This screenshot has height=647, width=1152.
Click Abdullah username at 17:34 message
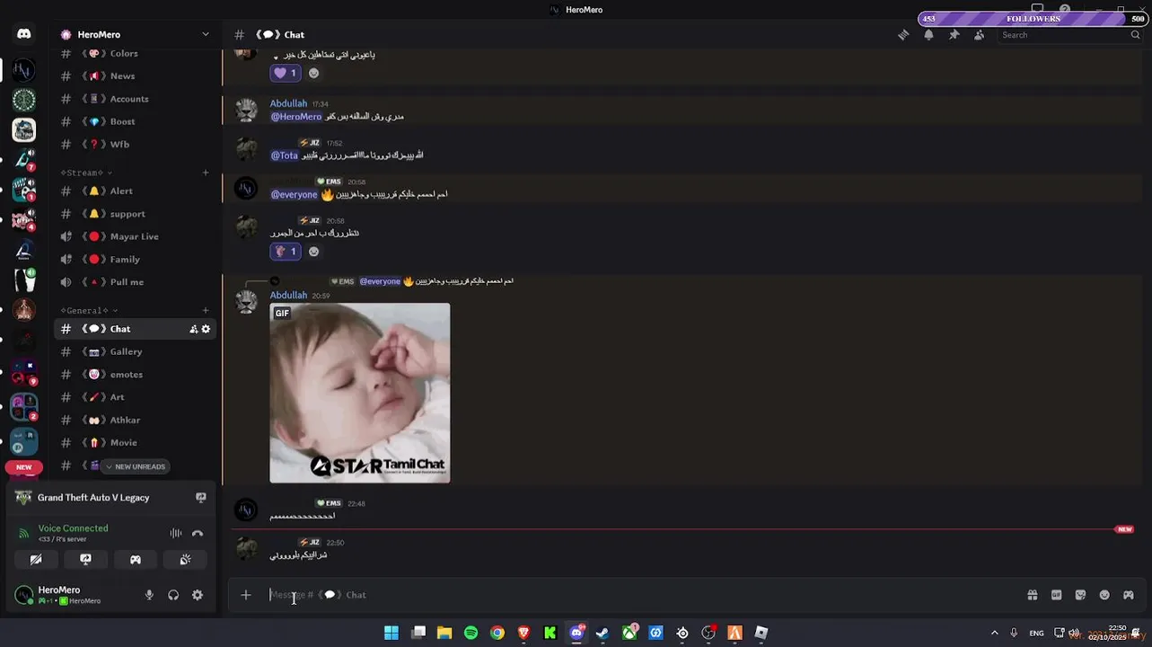pos(288,103)
